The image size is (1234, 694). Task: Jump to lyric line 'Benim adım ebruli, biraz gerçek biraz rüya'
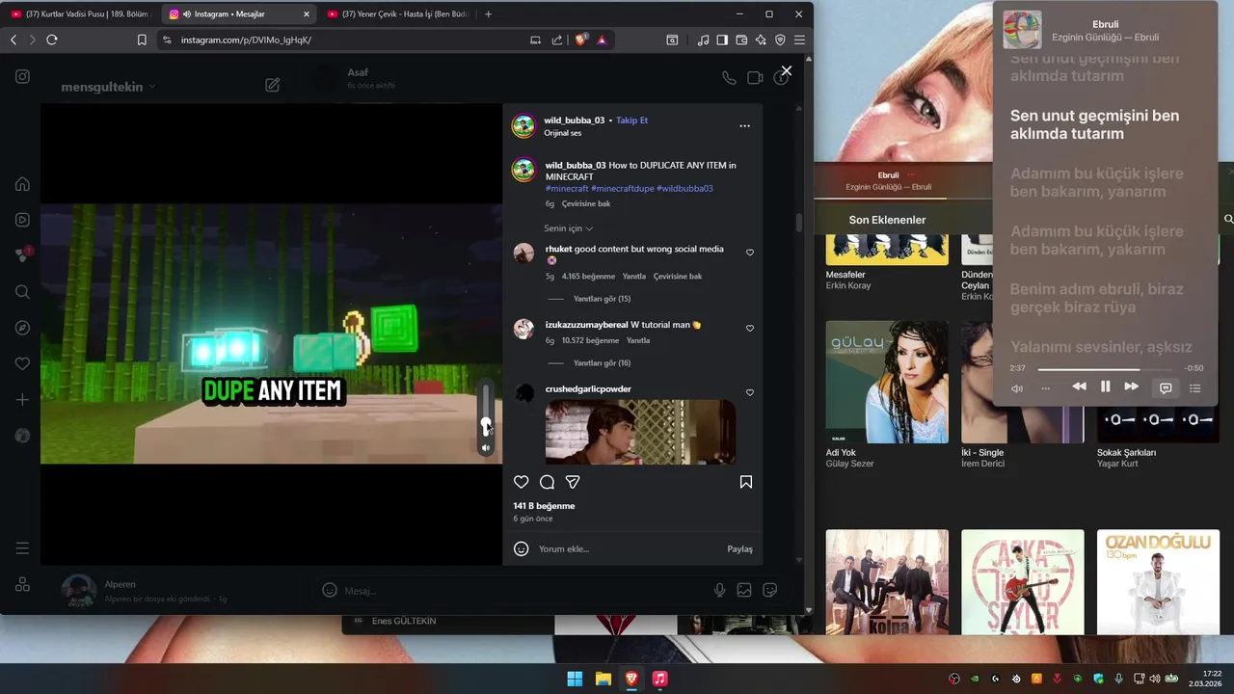[1096, 298]
